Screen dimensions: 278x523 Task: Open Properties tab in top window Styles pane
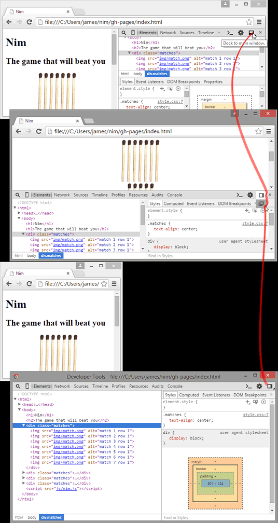click(x=213, y=82)
